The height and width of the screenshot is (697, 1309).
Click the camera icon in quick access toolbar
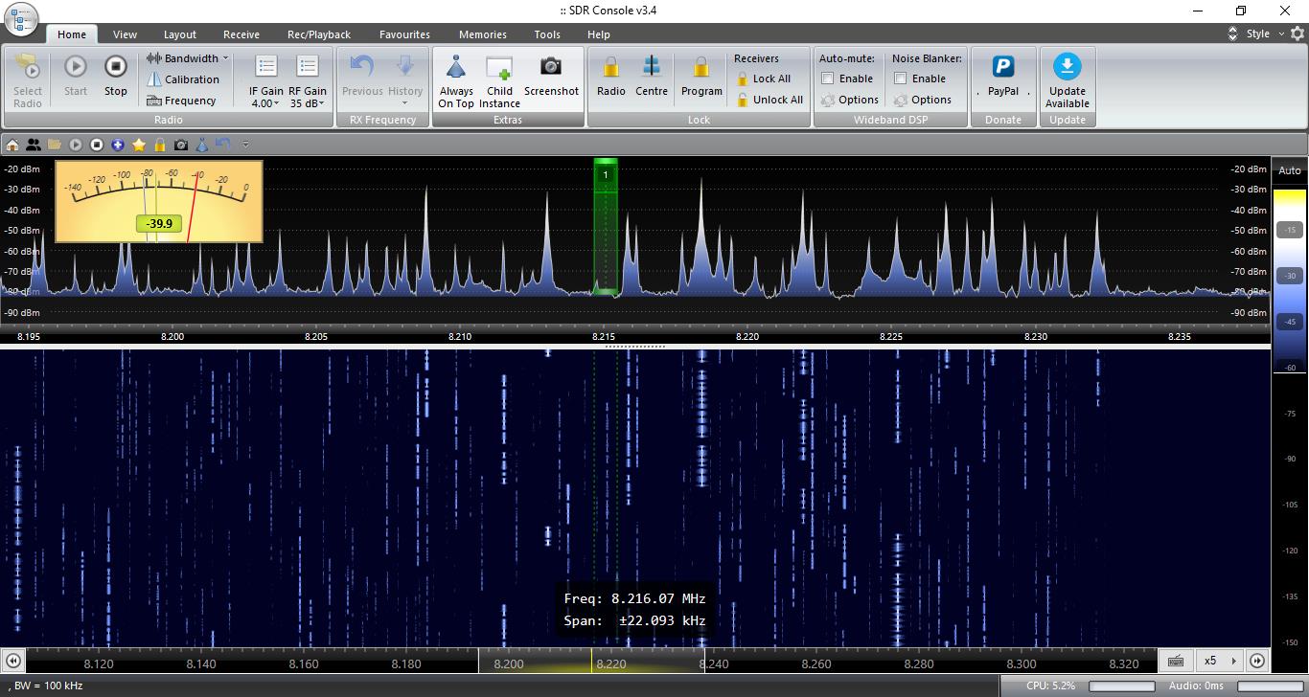181,145
